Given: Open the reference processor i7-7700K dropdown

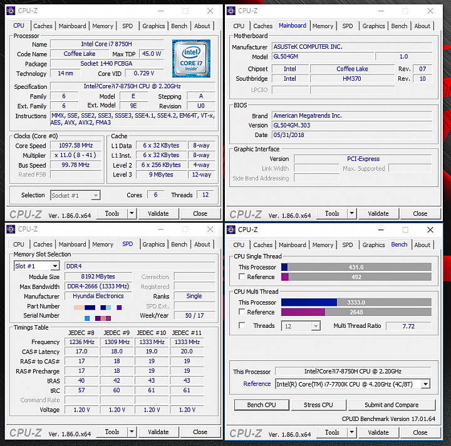Looking at the screenshot, I should [x=426, y=384].
